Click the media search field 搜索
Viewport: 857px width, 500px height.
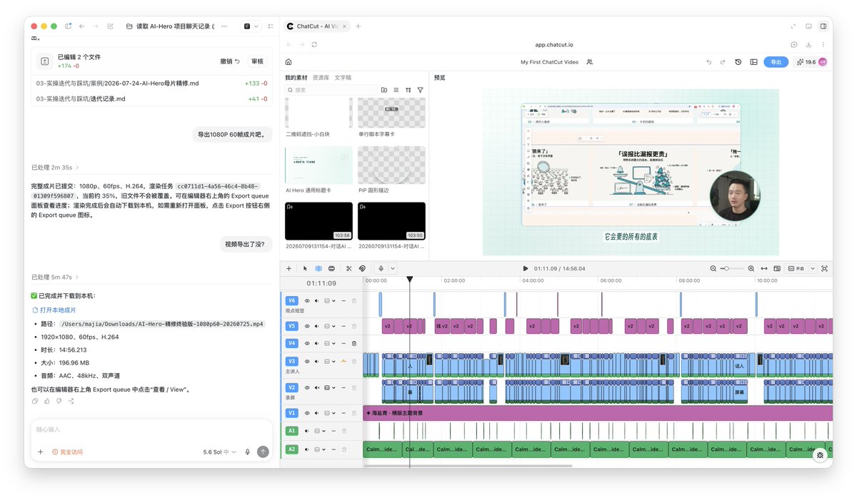click(331, 90)
